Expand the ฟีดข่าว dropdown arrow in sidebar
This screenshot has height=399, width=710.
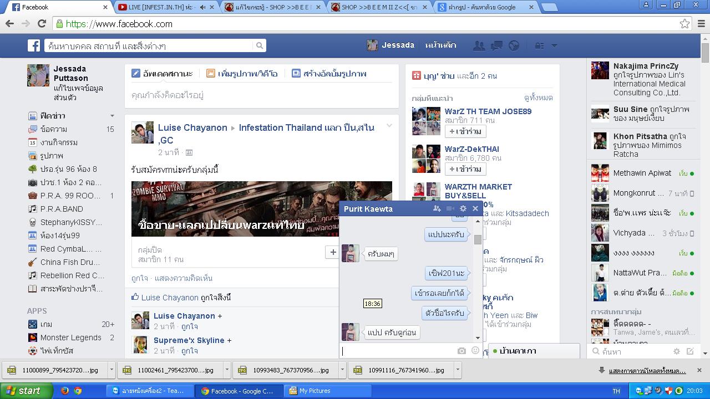[x=112, y=116]
